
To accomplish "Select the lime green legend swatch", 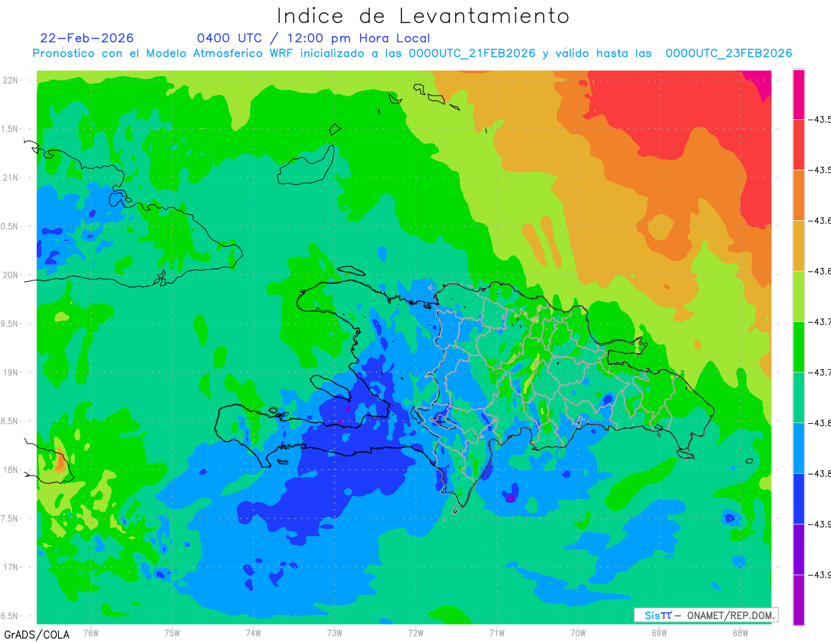I will pyautogui.click(x=798, y=296).
